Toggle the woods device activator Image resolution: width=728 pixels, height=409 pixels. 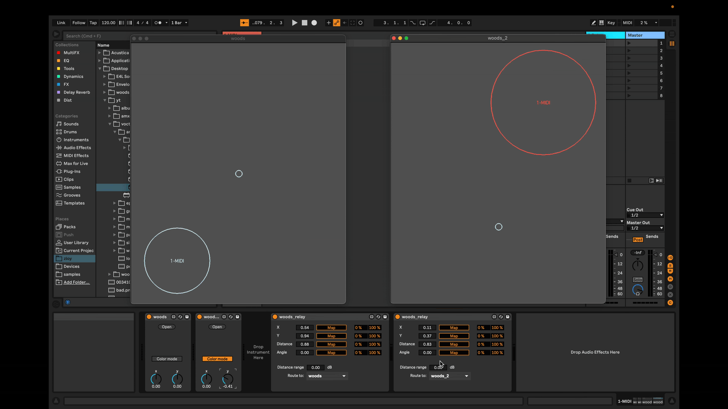pyautogui.click(x=149, y=317)
